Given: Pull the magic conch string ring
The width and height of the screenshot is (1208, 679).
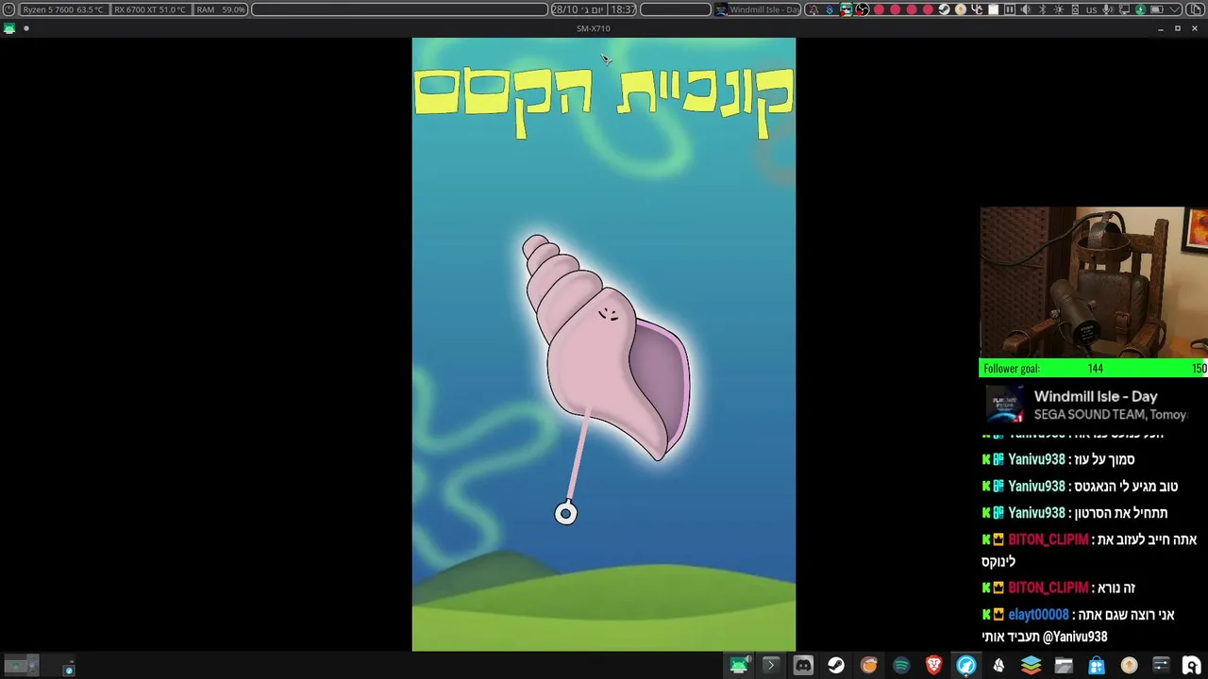Looking at the screenshot, I should pos(565,513).
